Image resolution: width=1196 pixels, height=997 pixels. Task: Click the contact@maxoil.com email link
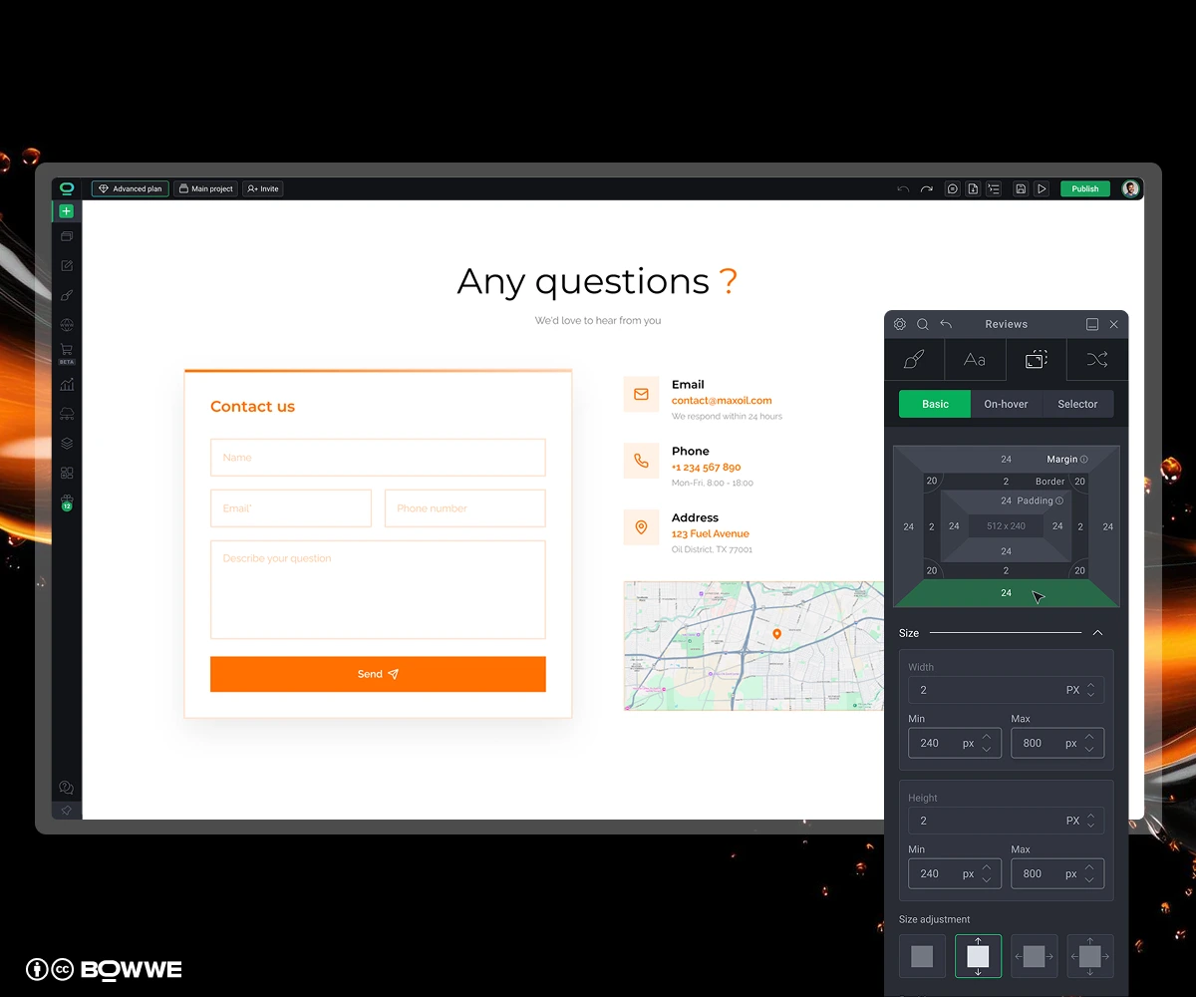coord(722,401)
